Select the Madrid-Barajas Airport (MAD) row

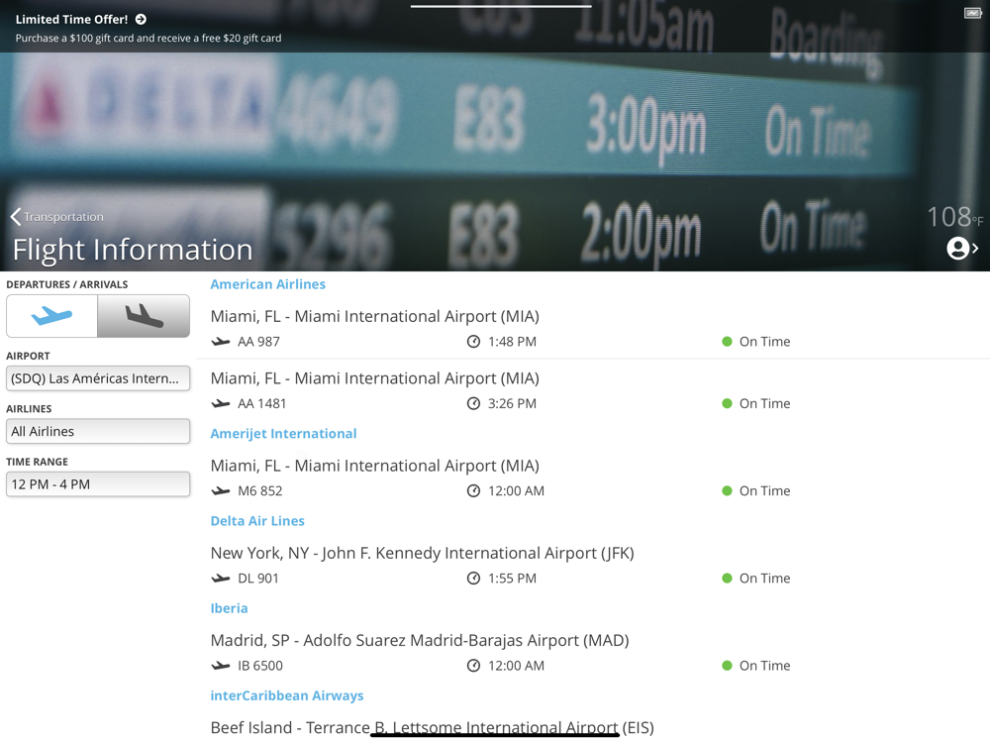point(420,640)
